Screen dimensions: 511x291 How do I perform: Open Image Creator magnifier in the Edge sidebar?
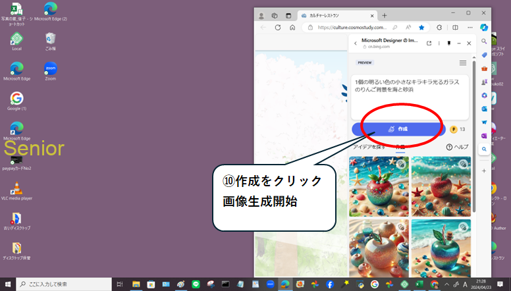pyautogui.click(x=484, y=149)
